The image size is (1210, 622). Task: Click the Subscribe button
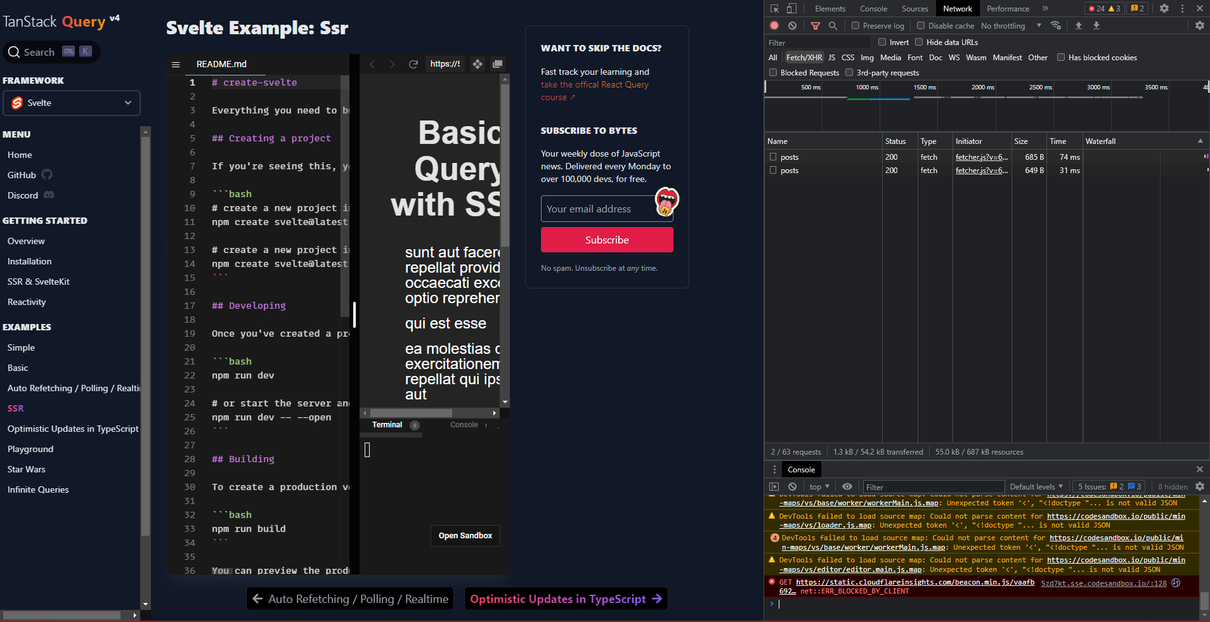[x=607, y=240]
